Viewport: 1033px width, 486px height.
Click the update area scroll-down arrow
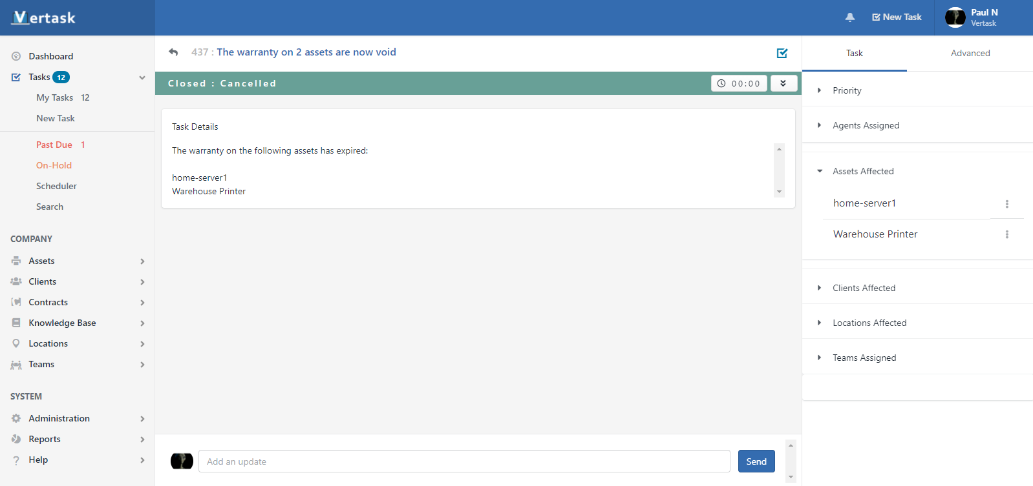click(x=791, y=477)
